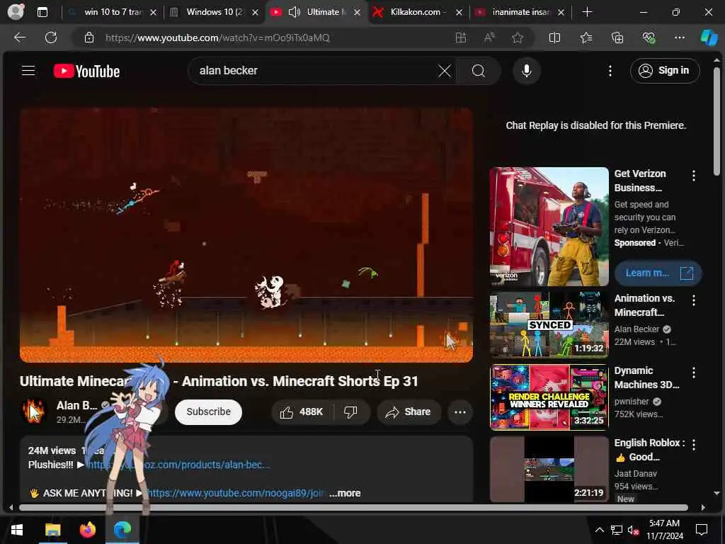Add page to favorites star
725x544 pixels.
point(518,38)
